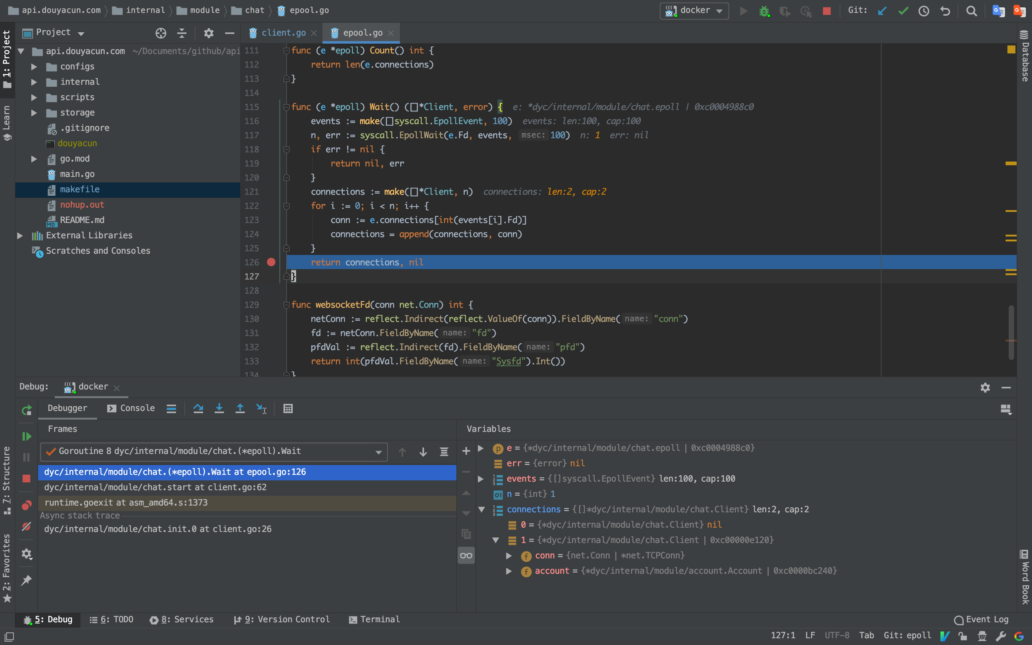Open the Evaluate Expression calculator icon
The height and width of the screenshot is (645, 1032).
pos(288,408)
